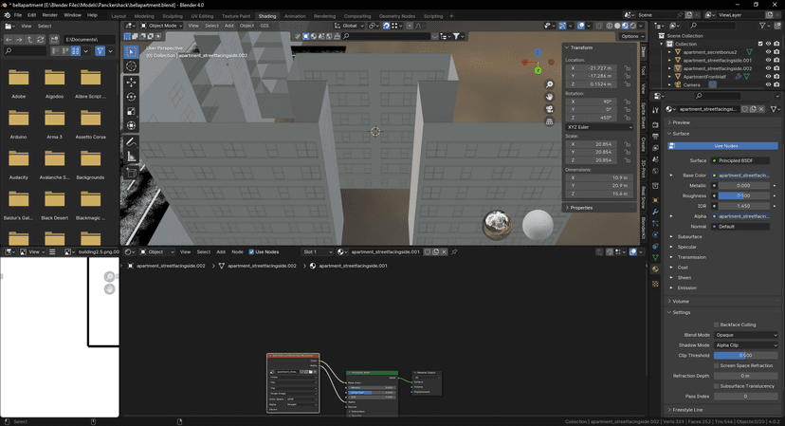Select the Measure tool in viewport toolbar
Image resolution: width=785 pixels, height=426 pixels.
coord(131,157)
